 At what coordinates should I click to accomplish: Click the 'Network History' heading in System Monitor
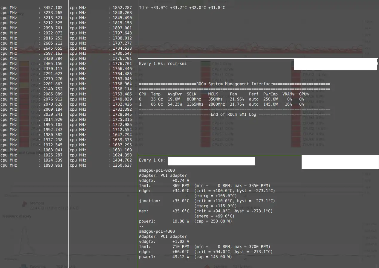pos(17,216)
